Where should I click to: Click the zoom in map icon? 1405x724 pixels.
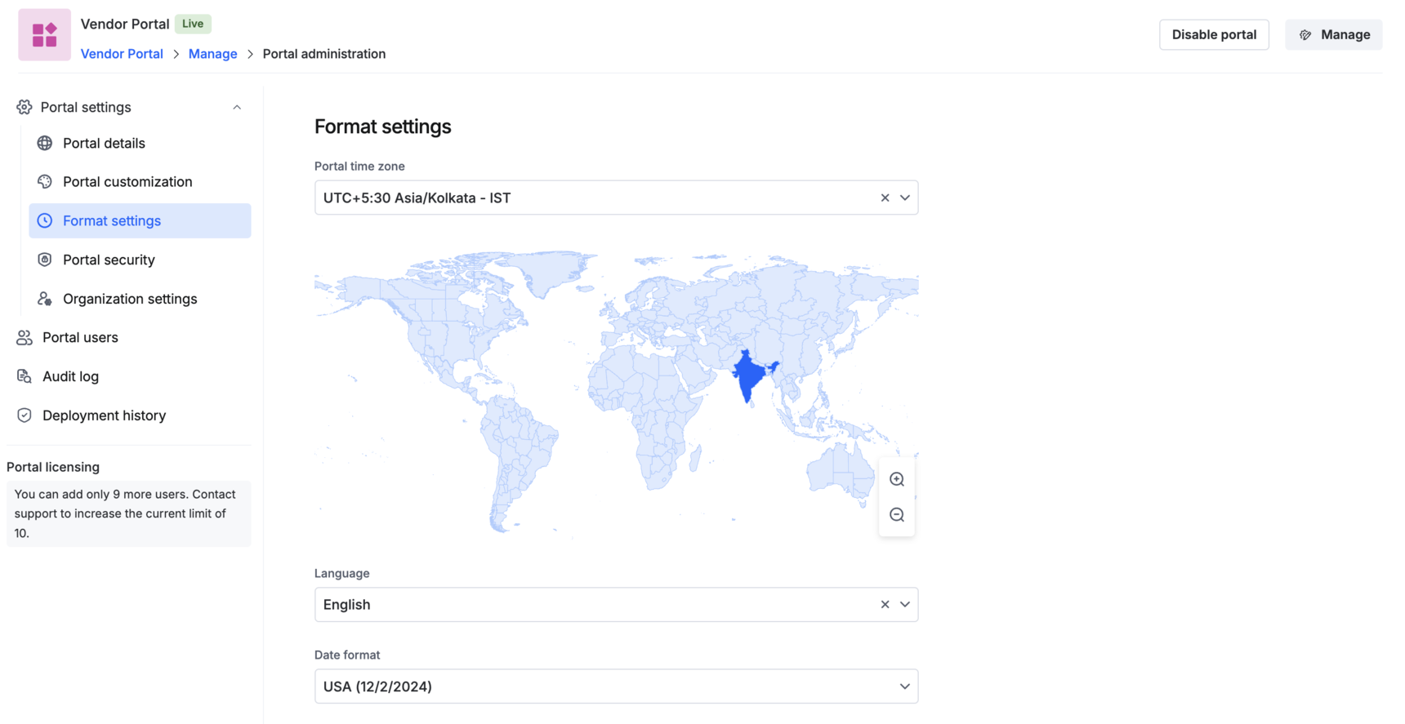point(896,479)
